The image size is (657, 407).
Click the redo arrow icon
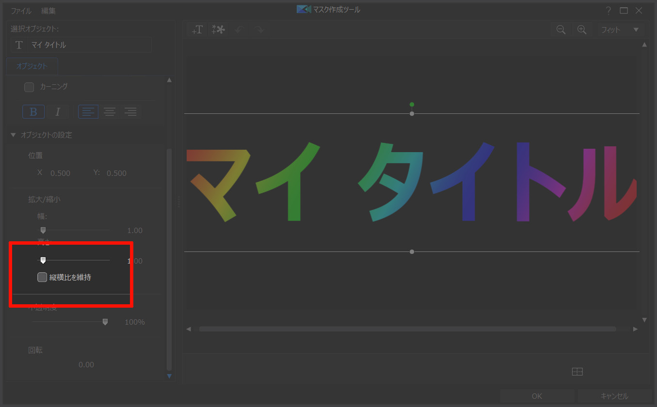(x=260, y=30)
